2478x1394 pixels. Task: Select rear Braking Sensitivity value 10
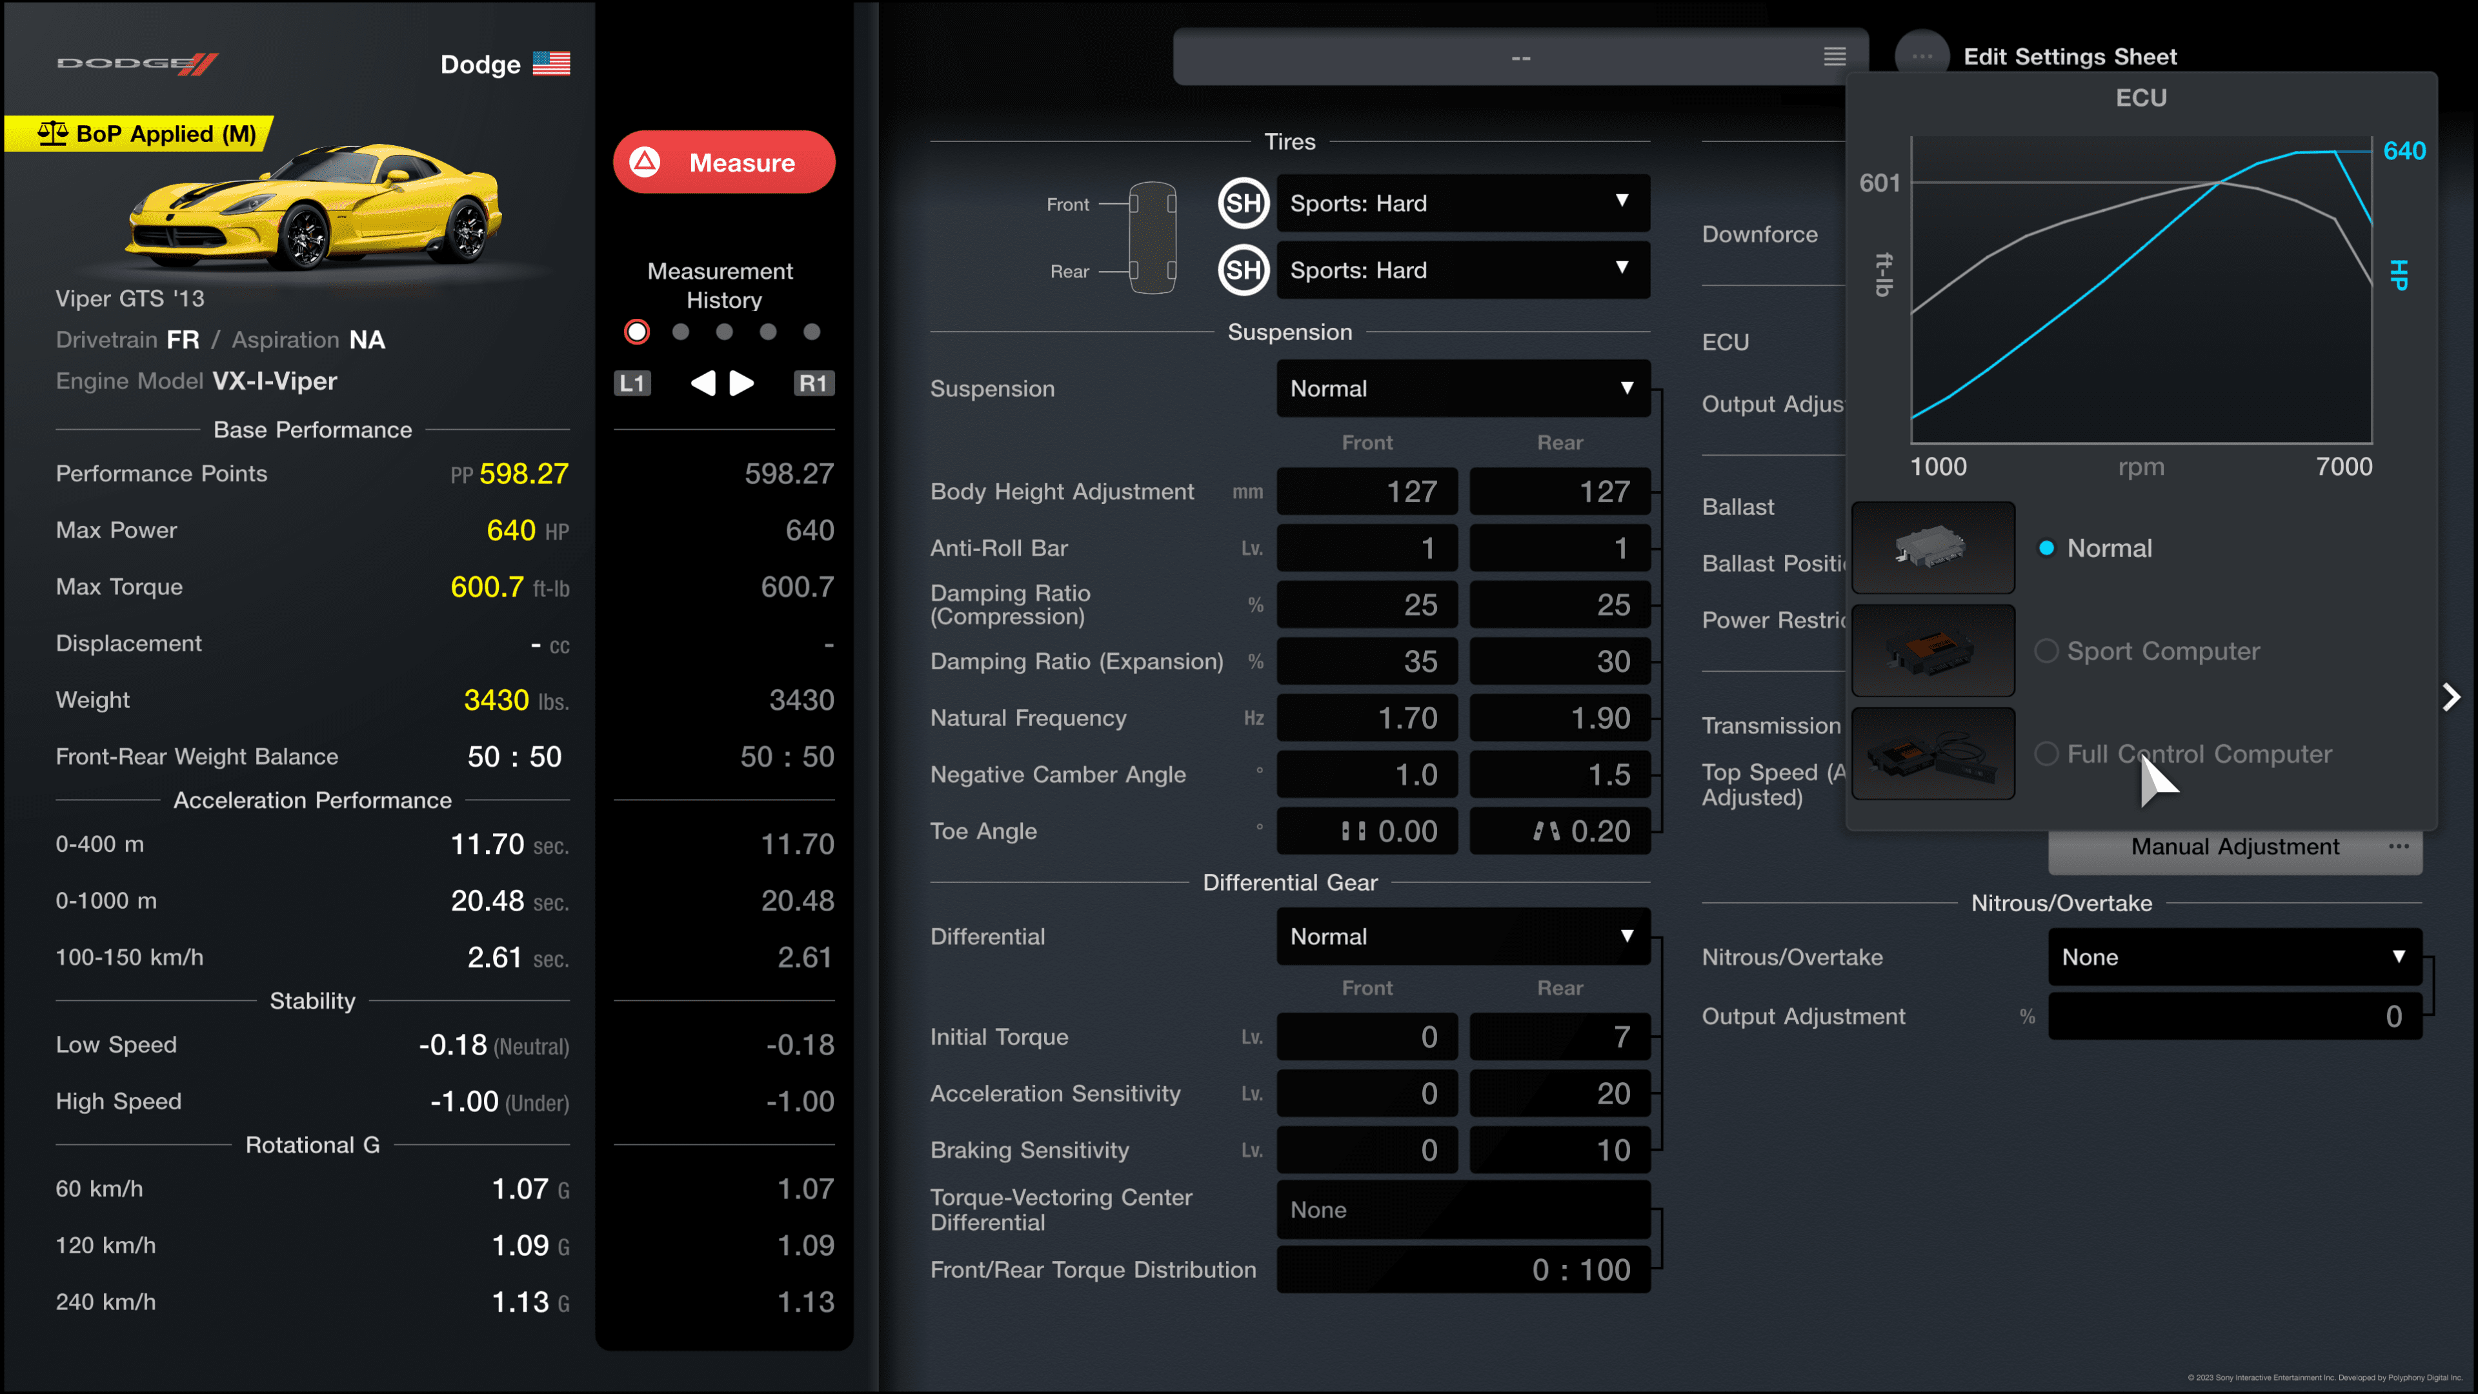pyautogui.click(x=1560, y=1151)
